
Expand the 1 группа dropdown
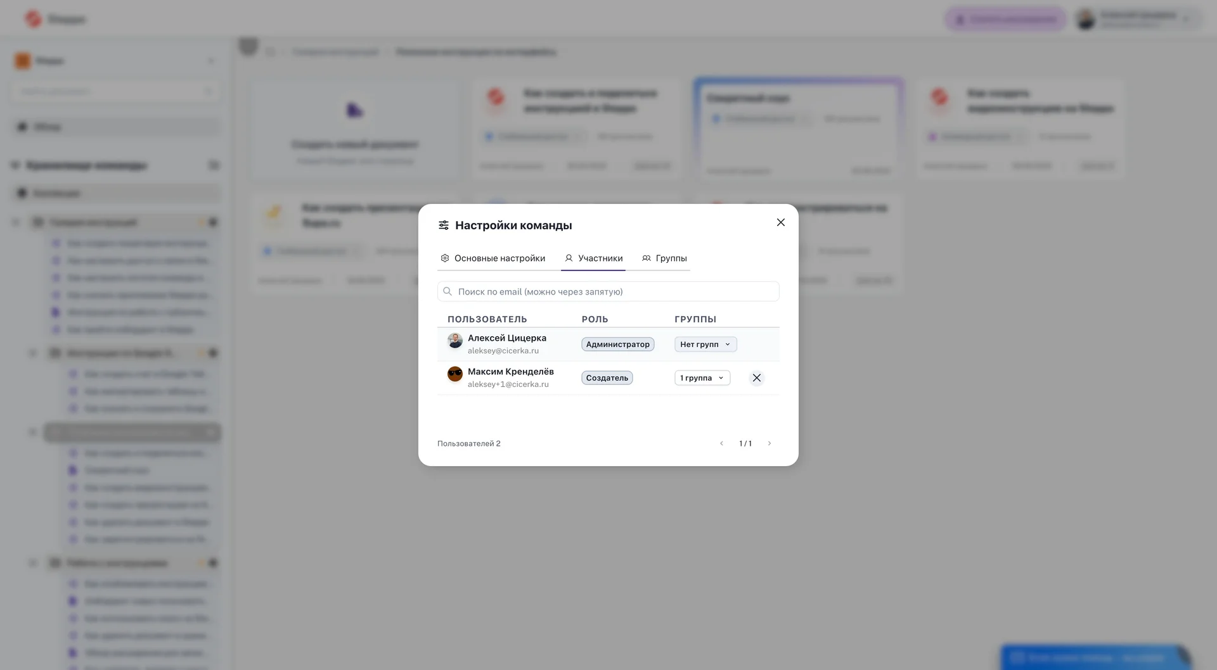click(x=702, y=378)
